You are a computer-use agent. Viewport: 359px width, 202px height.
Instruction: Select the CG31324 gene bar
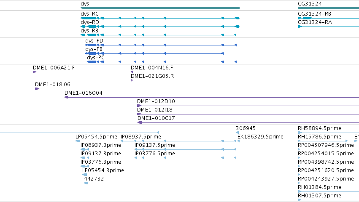tap(328, 8)
